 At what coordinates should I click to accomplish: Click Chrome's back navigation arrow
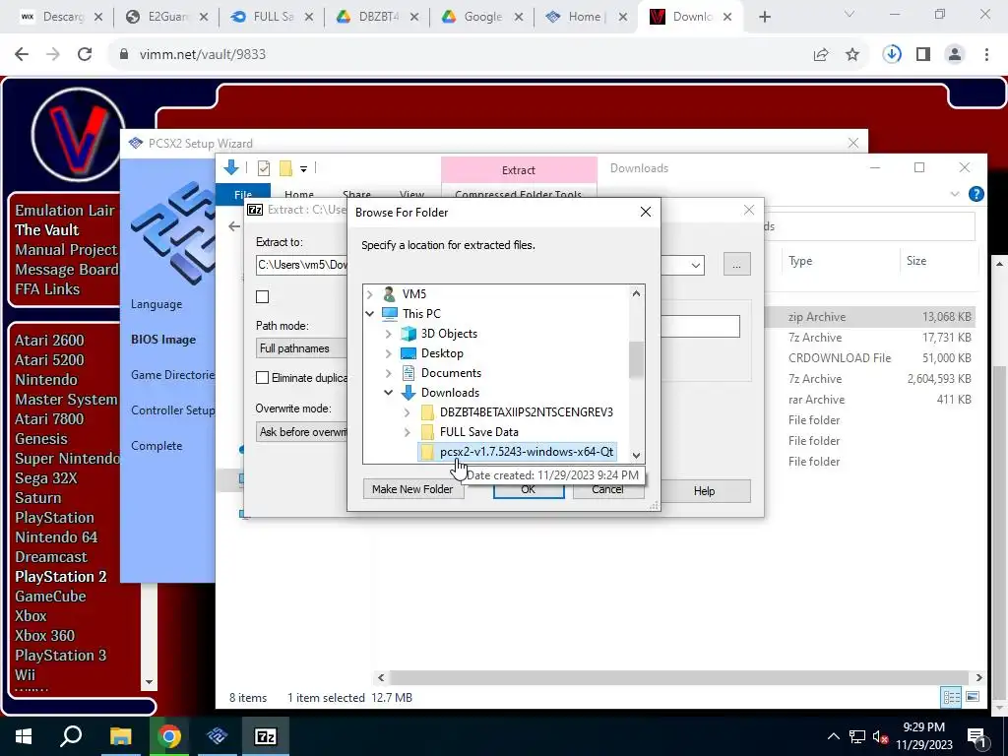(22, 55)
